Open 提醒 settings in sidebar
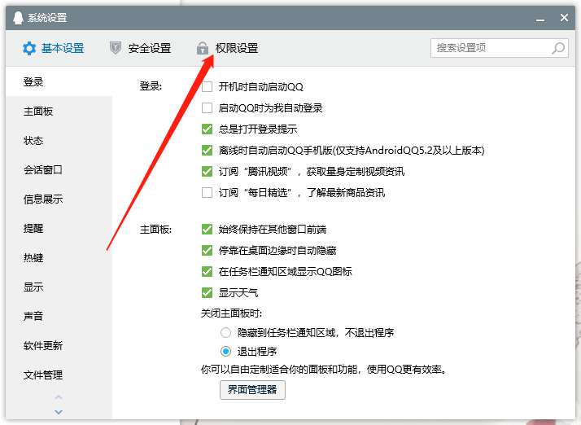 [59, 229]
